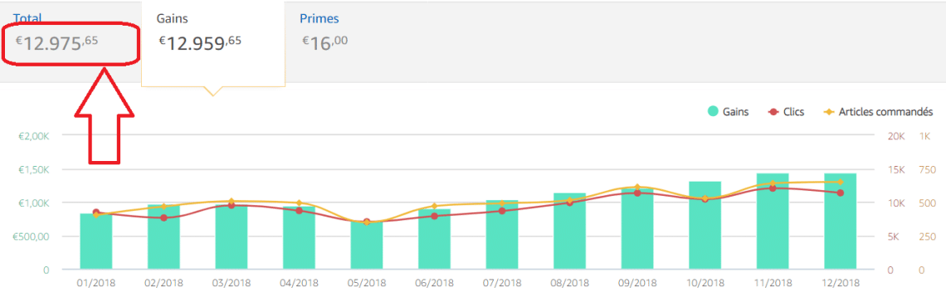Select the 01/2018 gains bar
This screenshot has width=946, height=302.
tap(96, 241)
